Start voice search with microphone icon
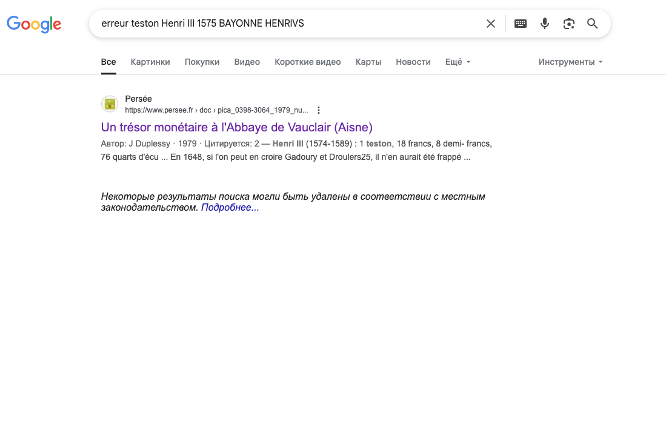 (545, 24)
